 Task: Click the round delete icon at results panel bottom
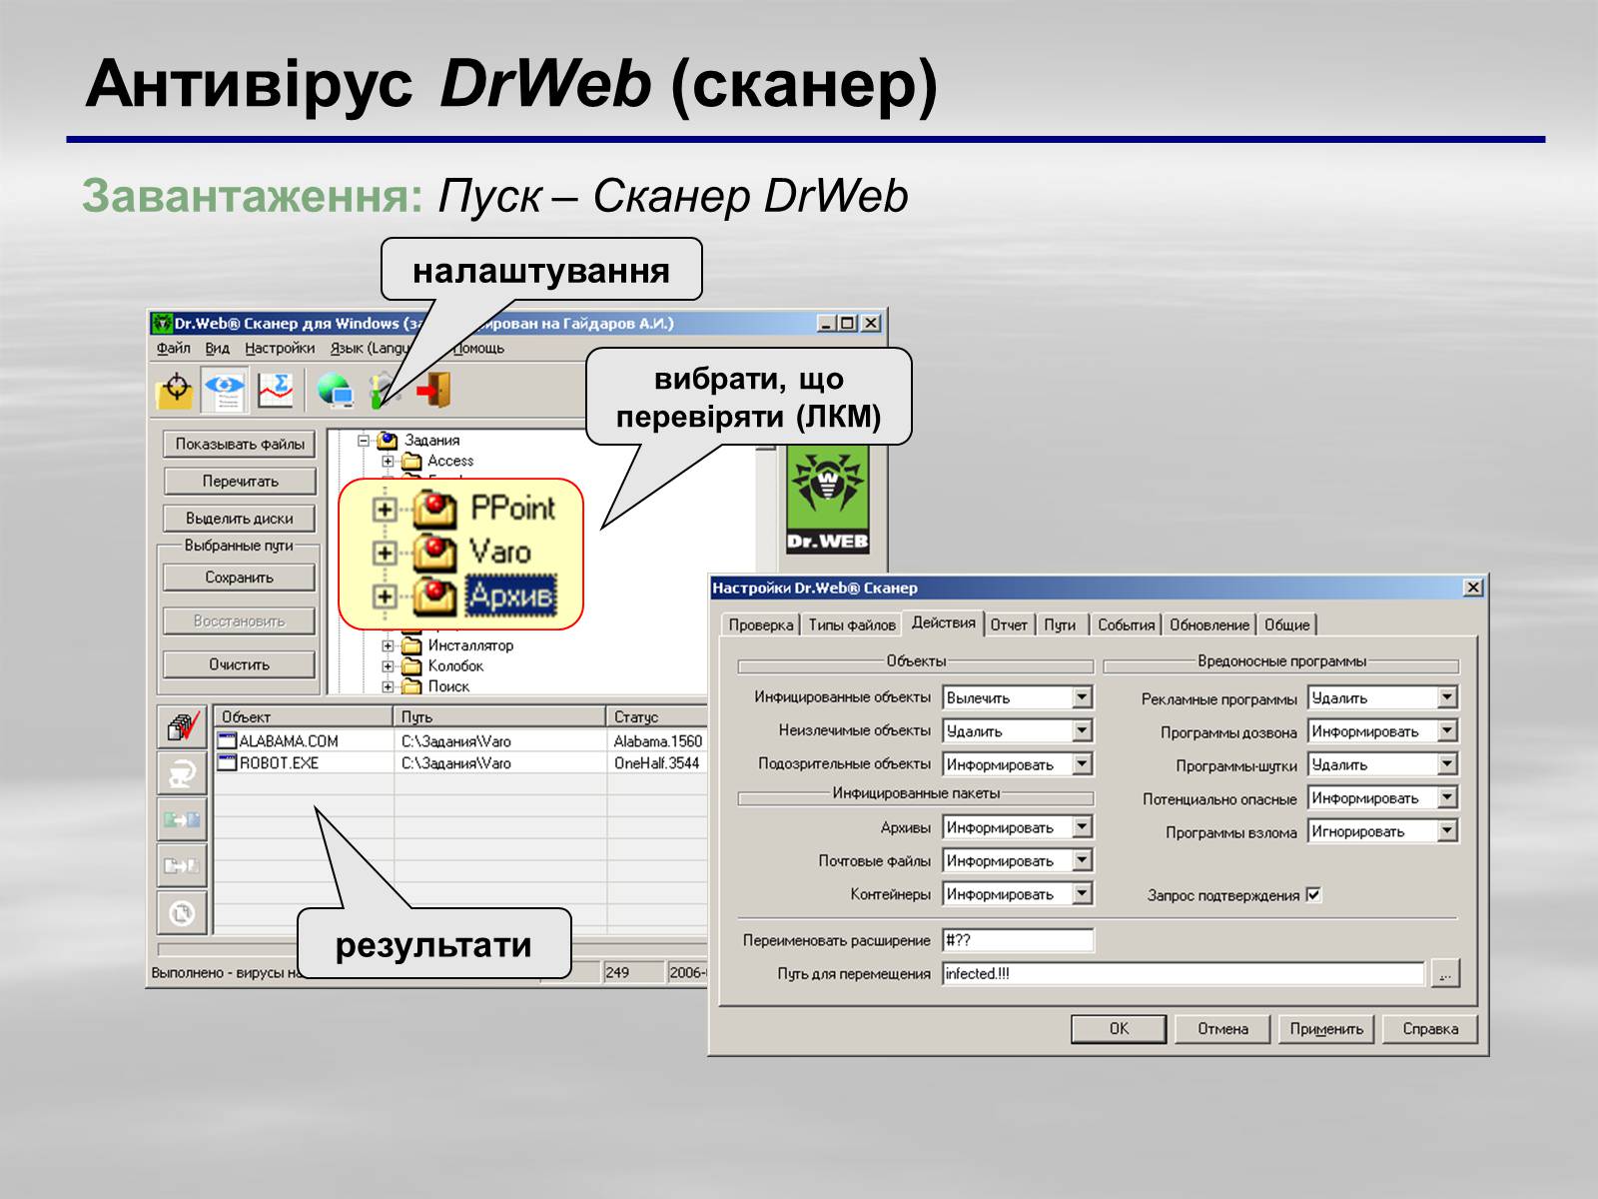point(183,912)
